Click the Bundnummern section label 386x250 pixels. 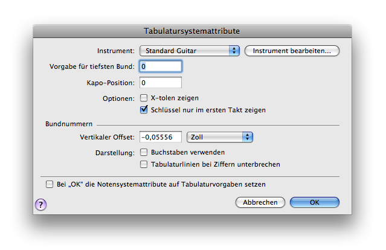(x=65, y=124)
